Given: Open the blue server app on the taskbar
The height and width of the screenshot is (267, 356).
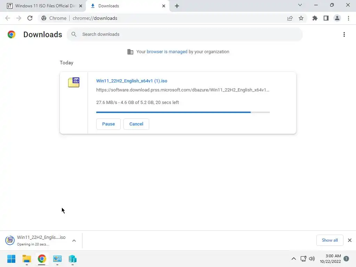Looking at the screenshot, I should pyautogui.click(x=72, y=259).
